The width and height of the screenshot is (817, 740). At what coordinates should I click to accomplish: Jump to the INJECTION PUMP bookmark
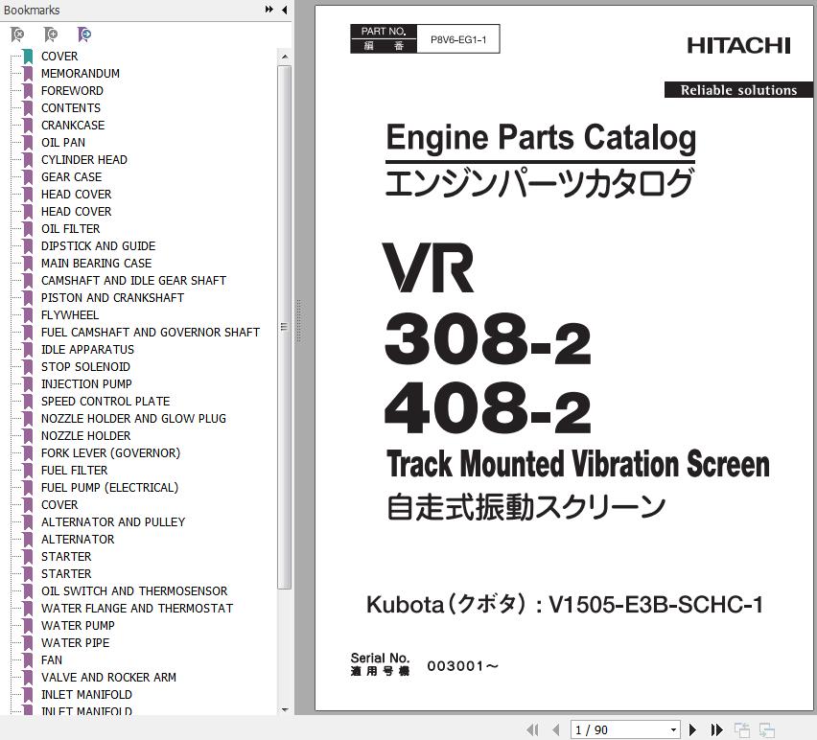pyautogui.click(x=86, y=383)
